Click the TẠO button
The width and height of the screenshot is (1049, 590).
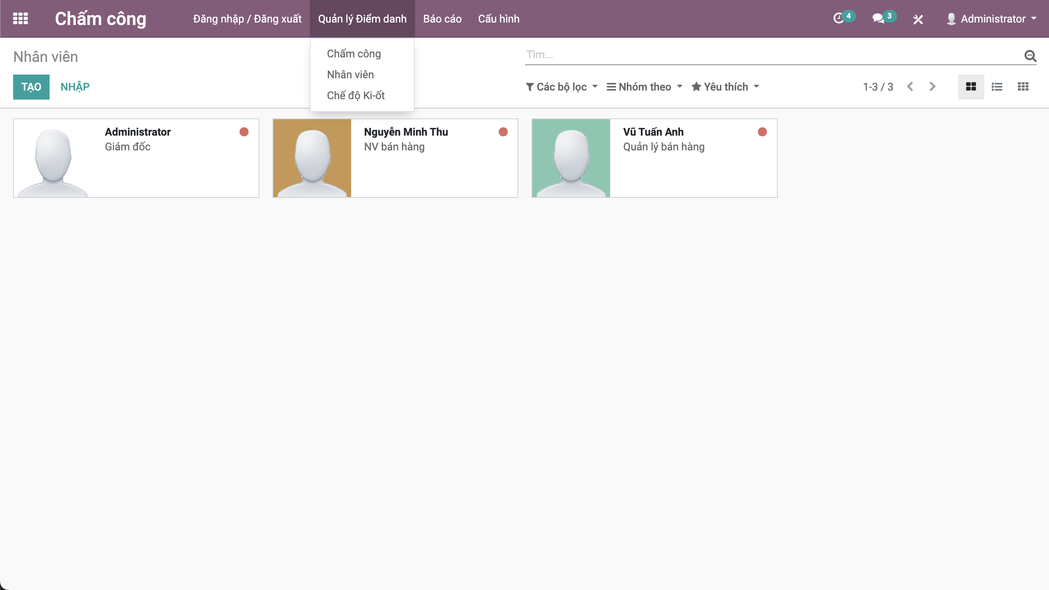click(31, 87)
